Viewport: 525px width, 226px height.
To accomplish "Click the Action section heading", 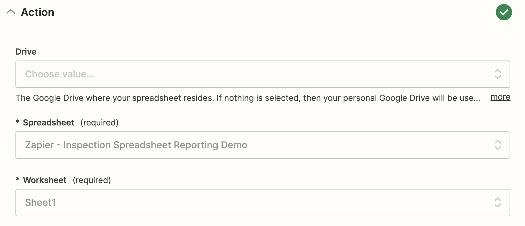I will pos(38,12).
